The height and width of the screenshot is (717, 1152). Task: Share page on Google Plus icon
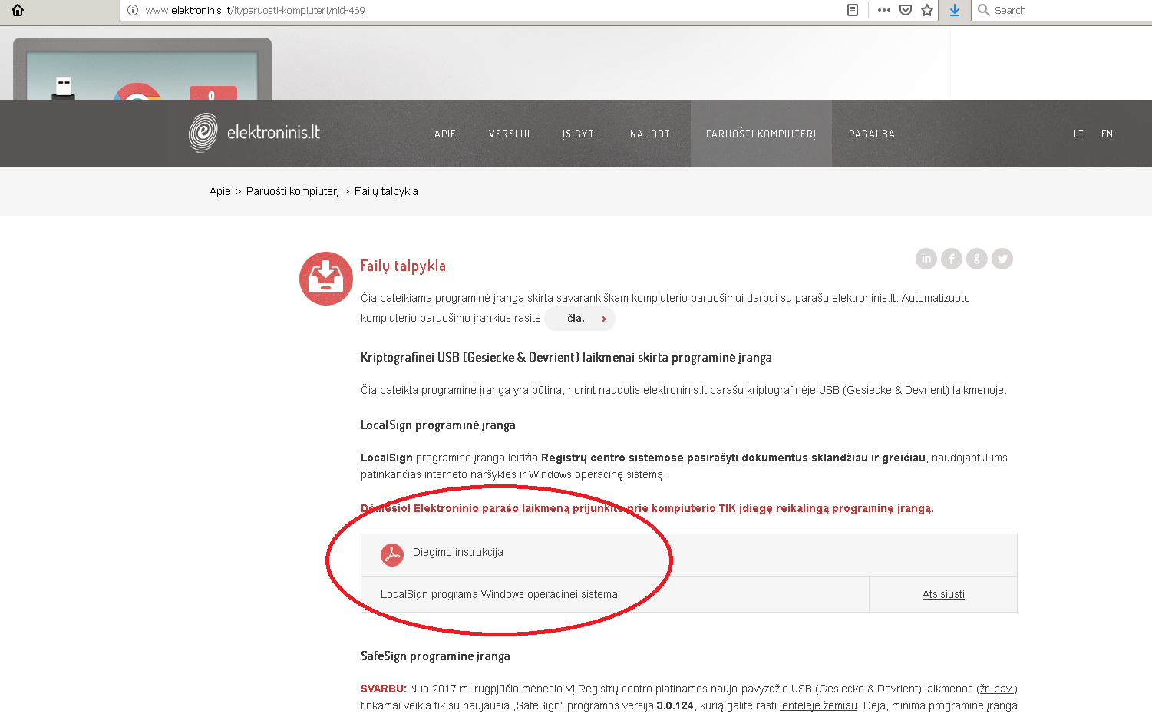coord(977,259)
